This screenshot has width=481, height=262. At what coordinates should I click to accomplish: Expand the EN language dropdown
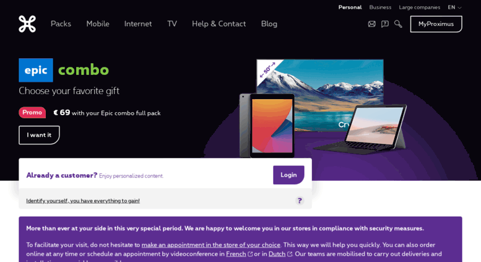coord(454,7)
